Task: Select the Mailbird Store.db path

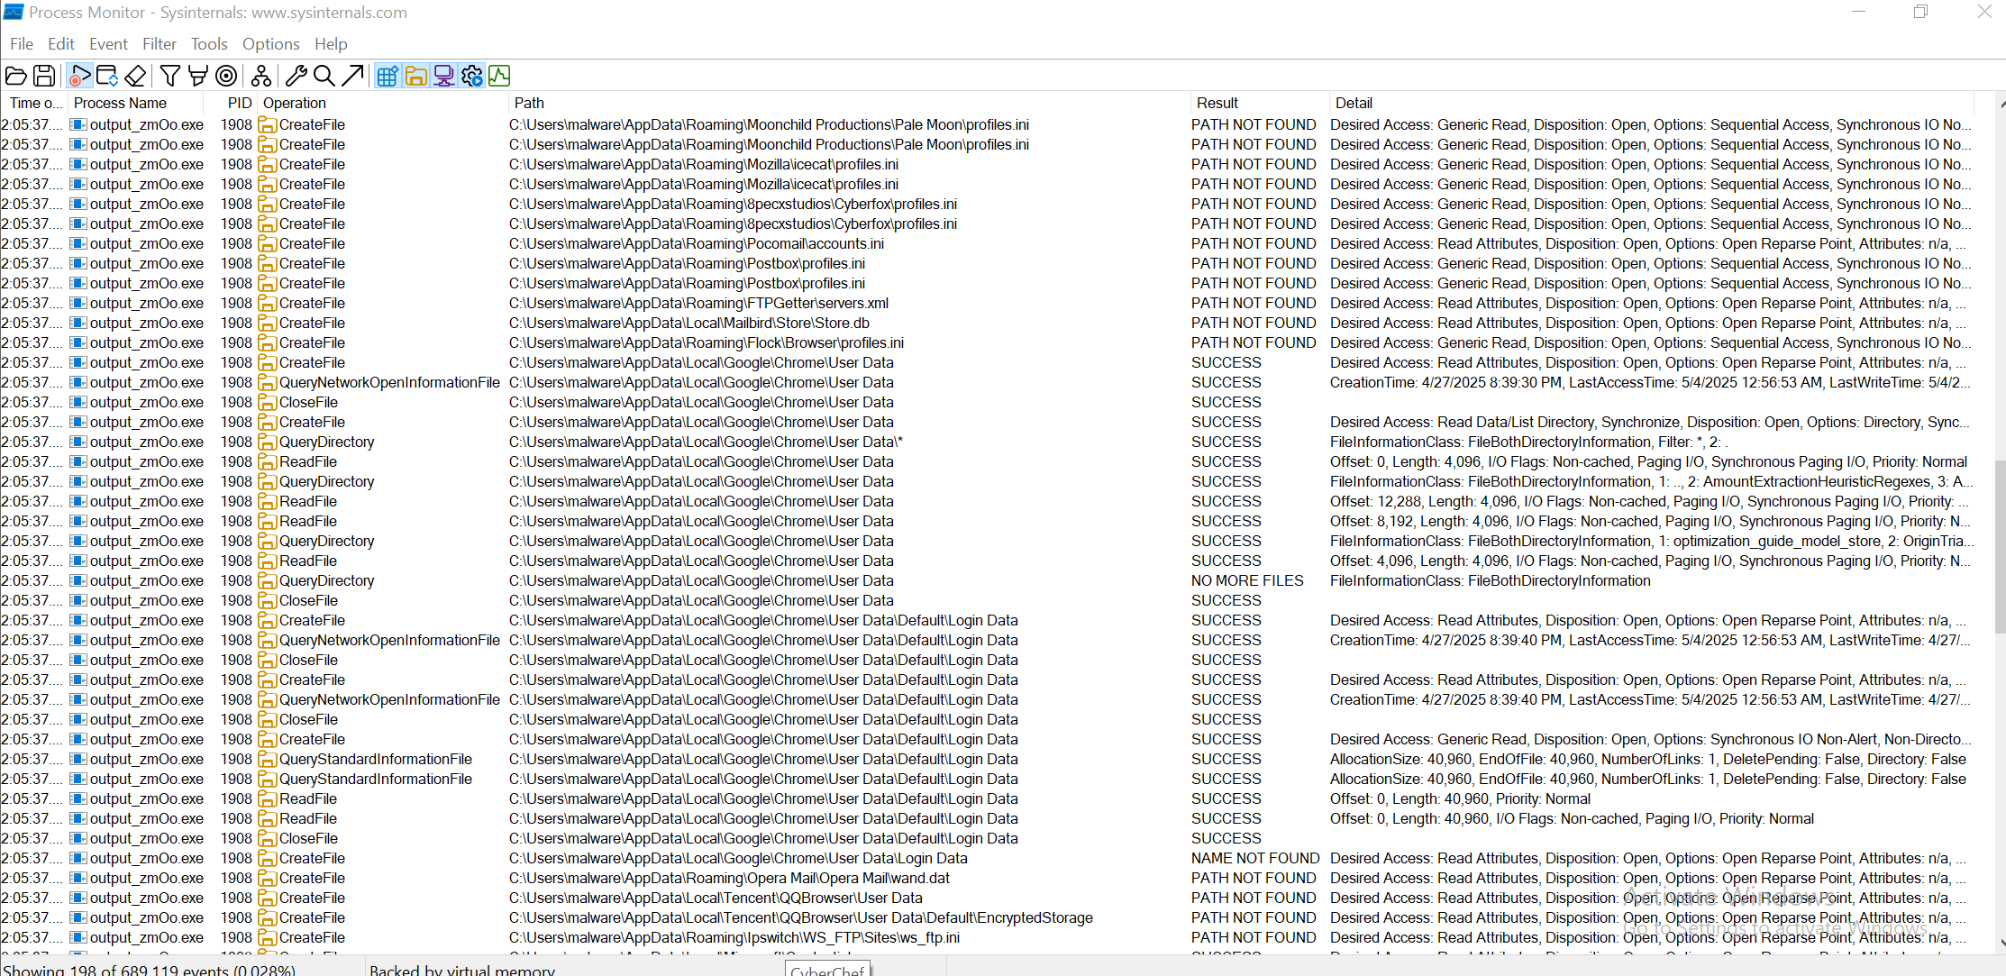Action: 689,323
